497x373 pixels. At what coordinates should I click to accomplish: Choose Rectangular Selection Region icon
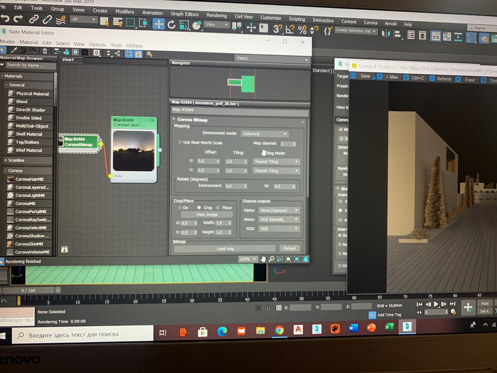(x=130, y=23)
